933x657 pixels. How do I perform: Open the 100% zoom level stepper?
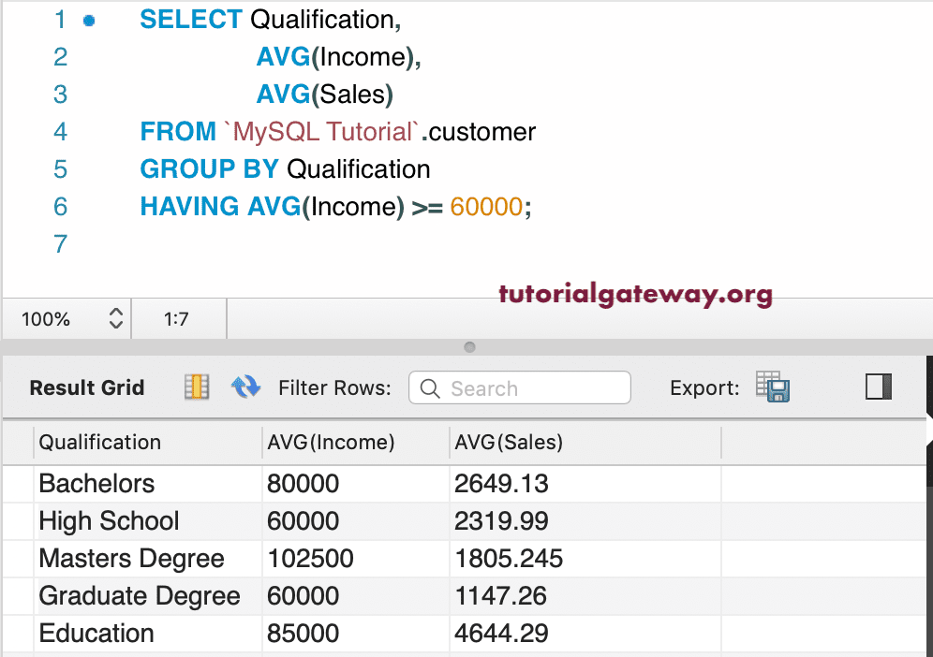pyautogui.click(x=116, y=319)
